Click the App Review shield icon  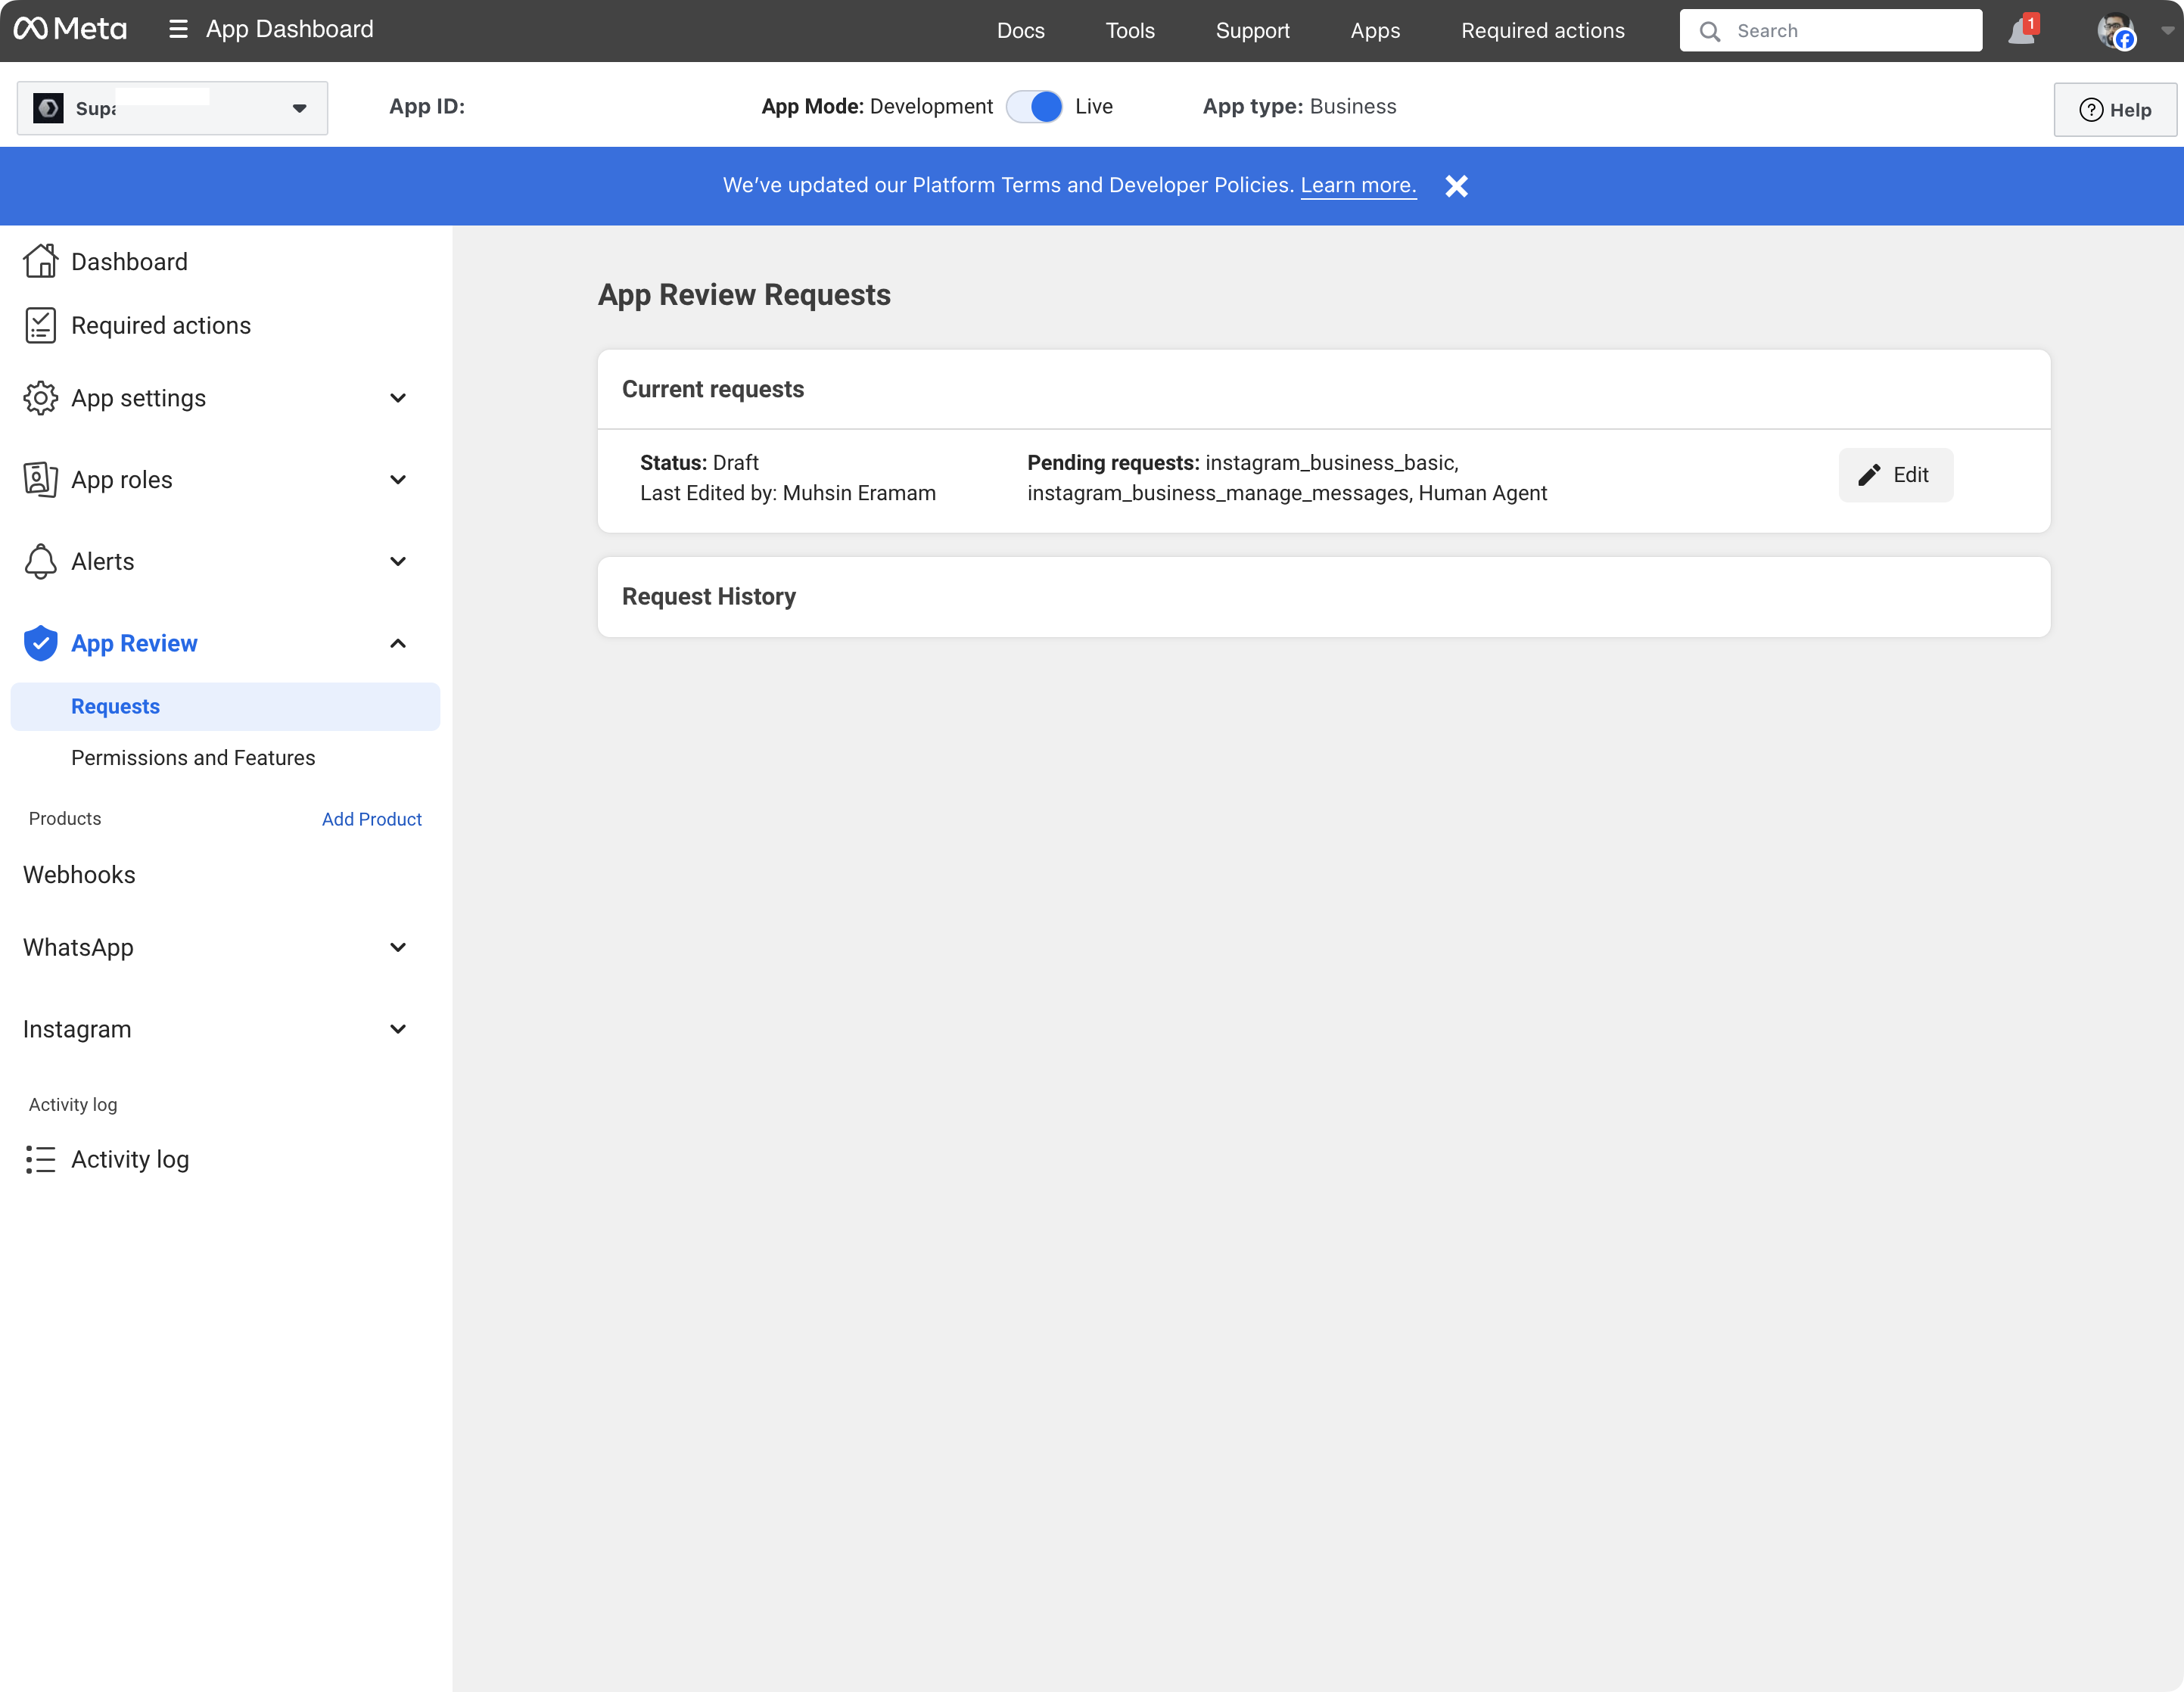click(40, 643)
